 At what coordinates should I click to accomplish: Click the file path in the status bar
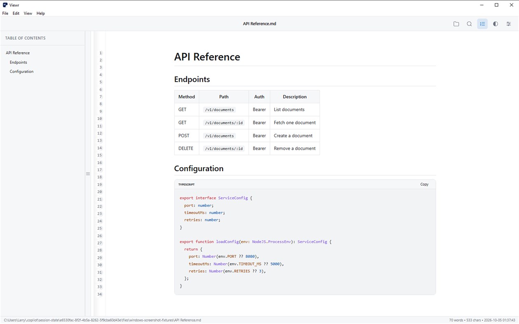point(102,320)
